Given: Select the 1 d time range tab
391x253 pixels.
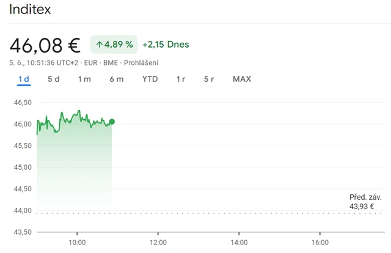Looking at the screenshot, I should point(24,79).
